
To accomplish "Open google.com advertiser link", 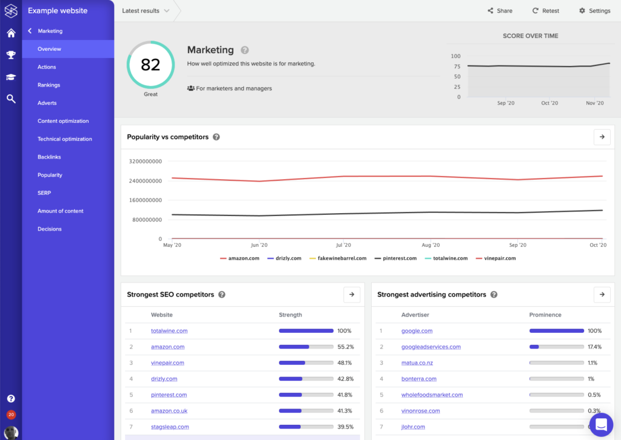I will pos(417,331).
